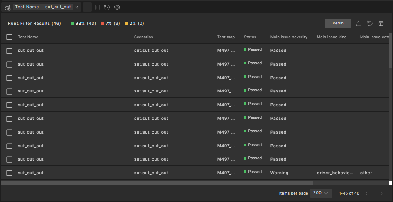Open the table columns layout icon
Image resolution: width=393 pixels, height=202 pixels.
381,24
